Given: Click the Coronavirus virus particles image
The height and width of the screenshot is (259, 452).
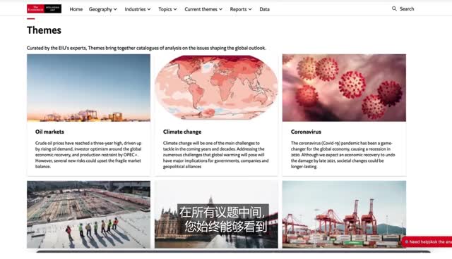Looking at the screenshot, I should (x=344, y=88).
